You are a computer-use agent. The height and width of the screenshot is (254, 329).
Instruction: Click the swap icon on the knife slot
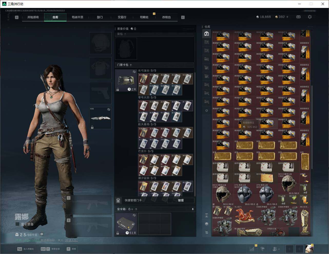click(109, 110)
